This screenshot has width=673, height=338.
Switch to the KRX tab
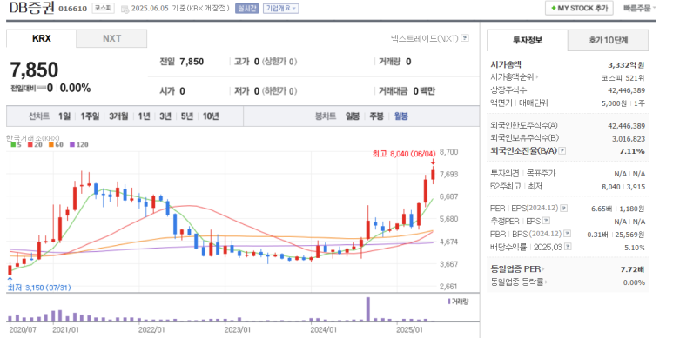point(41,38)
